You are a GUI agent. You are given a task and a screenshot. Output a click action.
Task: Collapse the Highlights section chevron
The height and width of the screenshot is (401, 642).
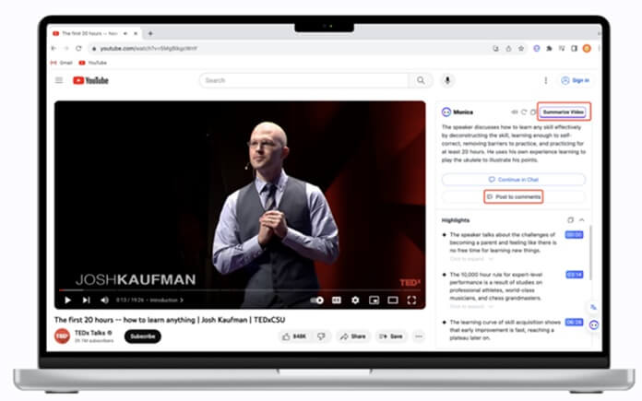582,220
